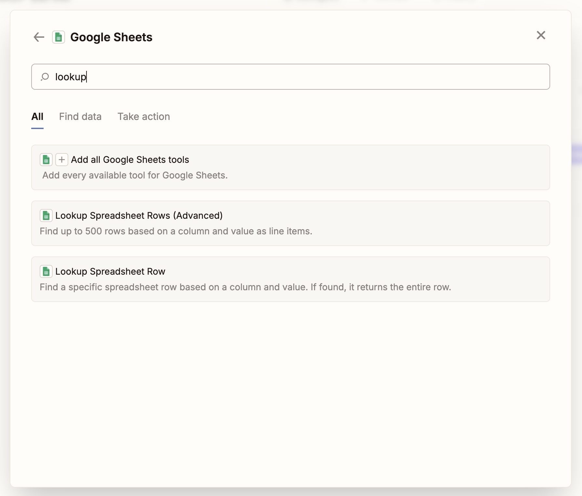The height and width of the screenshot is (496, 582).
Task: Click the "Google Sheets" heading text
Action: 111,37
